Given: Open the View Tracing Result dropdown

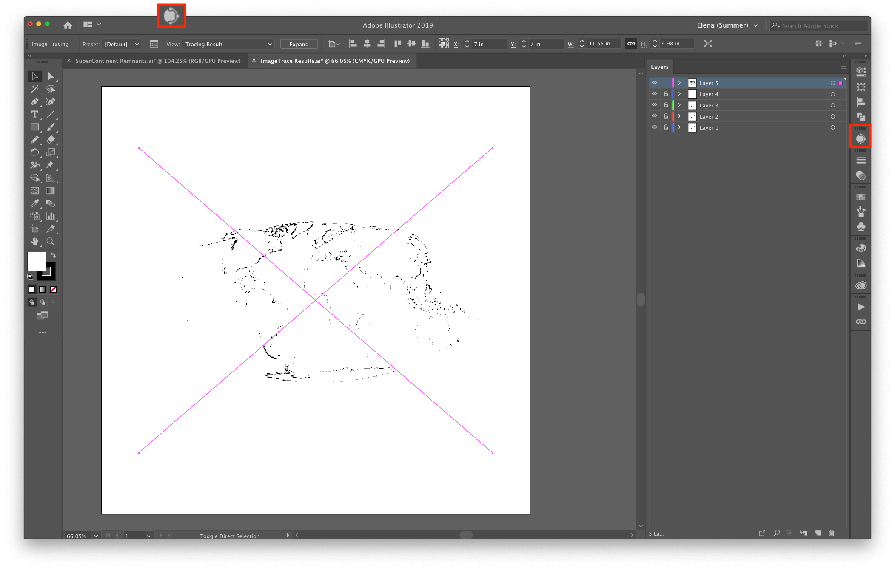Looking at the screenshot, I should point(228,44).
